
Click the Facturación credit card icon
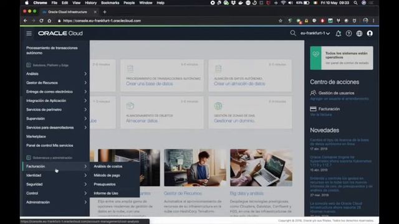pos(313,109)
